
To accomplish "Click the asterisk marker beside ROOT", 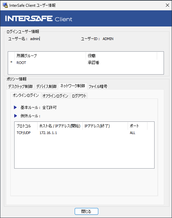I will coord(11,62).
